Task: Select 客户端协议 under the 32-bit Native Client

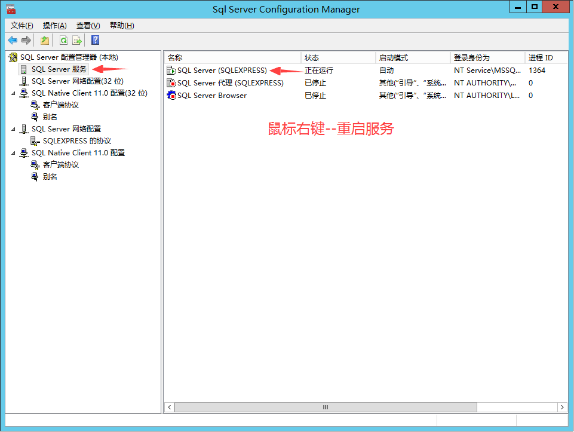Action: [x=61, y=105]
